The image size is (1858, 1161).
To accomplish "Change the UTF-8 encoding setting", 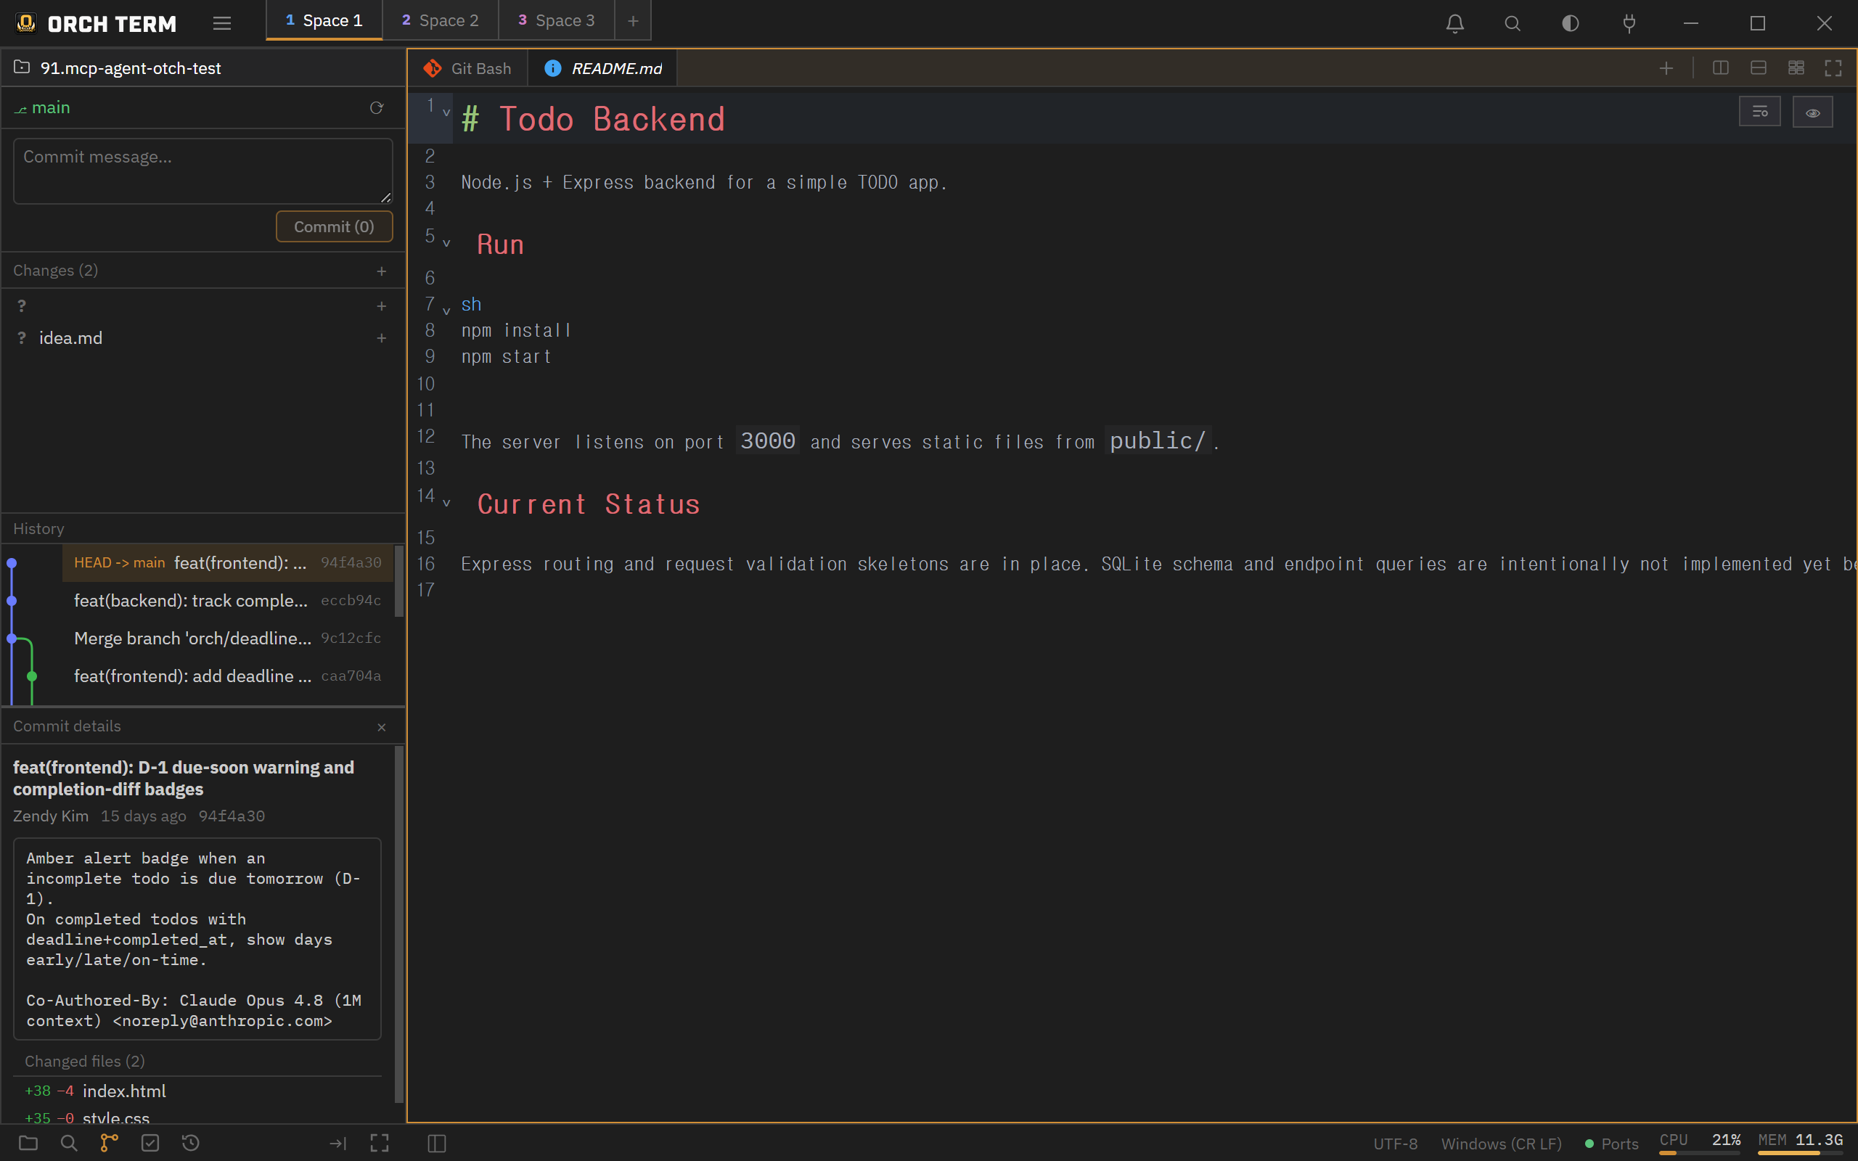I will 1395,1144.
